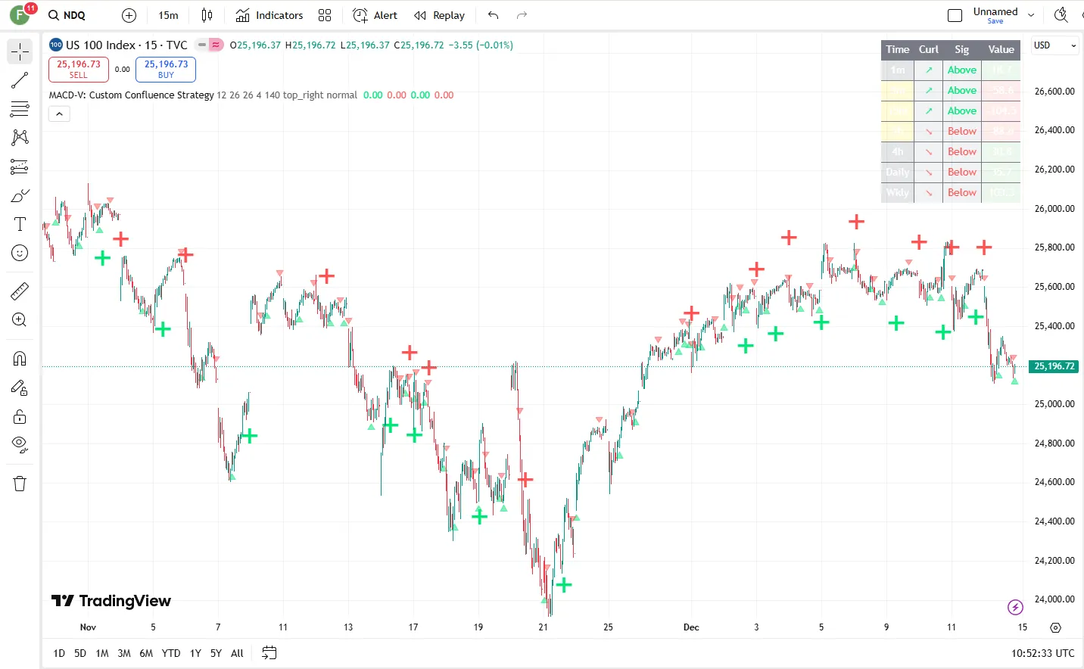
Task: Select the trend line drawing tool
Action: point(20,80)
